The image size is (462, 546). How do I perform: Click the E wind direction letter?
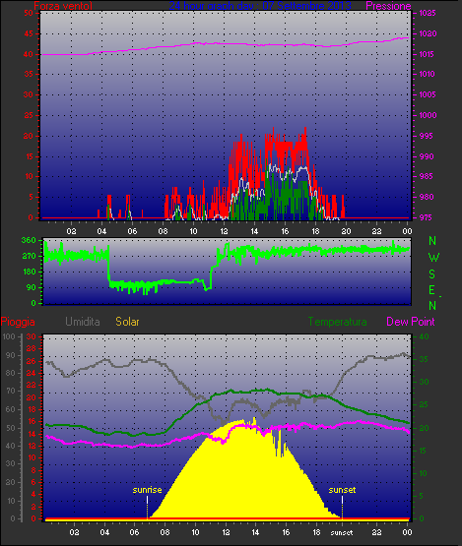(x=432, y=289)
